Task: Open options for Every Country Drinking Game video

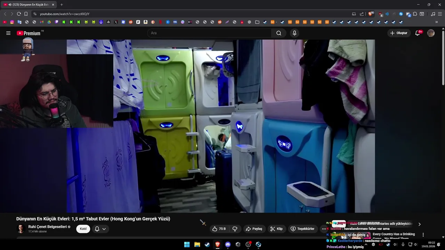Action: click(423, 235)
